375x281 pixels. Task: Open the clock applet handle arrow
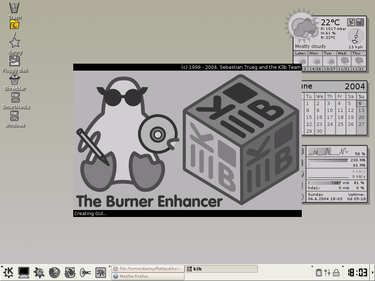click(x=343, y=266)
